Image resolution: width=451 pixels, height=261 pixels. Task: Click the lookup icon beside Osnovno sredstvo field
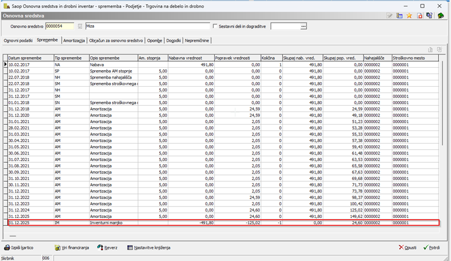pyautogui.click(x=79, y=26)
